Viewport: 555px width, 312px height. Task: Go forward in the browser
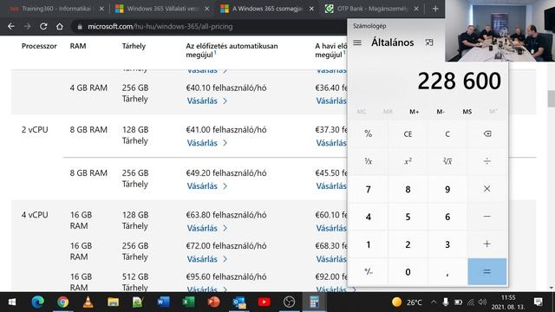[27, 27]
